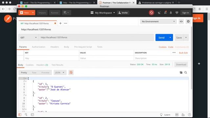
Task: Click the Invite button
Action: point(123,13)
